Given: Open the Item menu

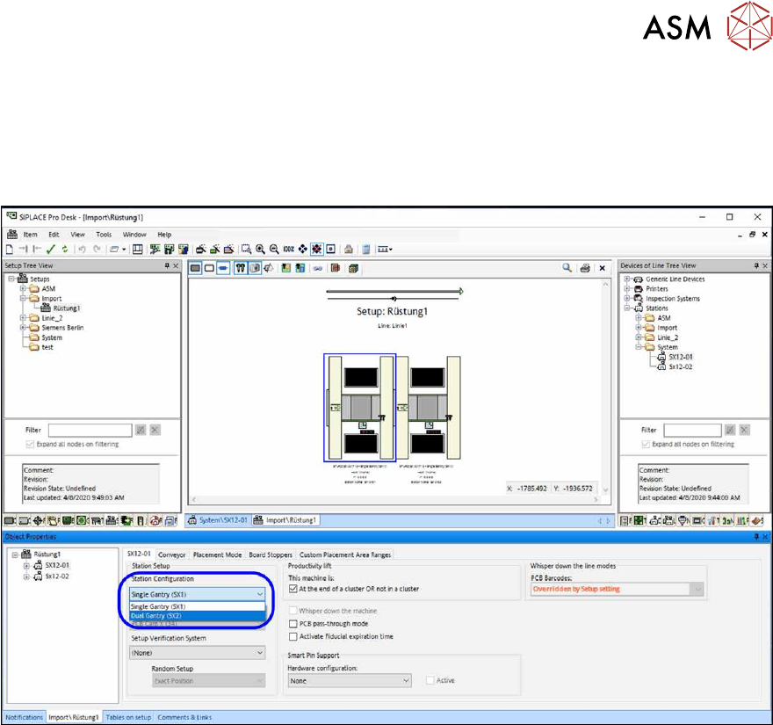Looking at the screenshot, I should [30, 235].
